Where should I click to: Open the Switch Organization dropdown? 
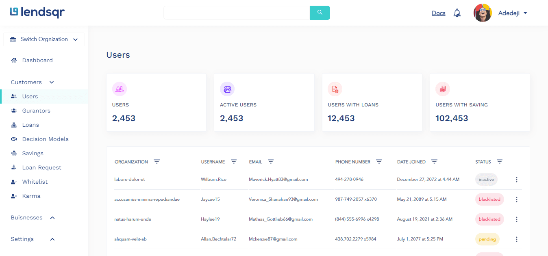coord(44,39)
